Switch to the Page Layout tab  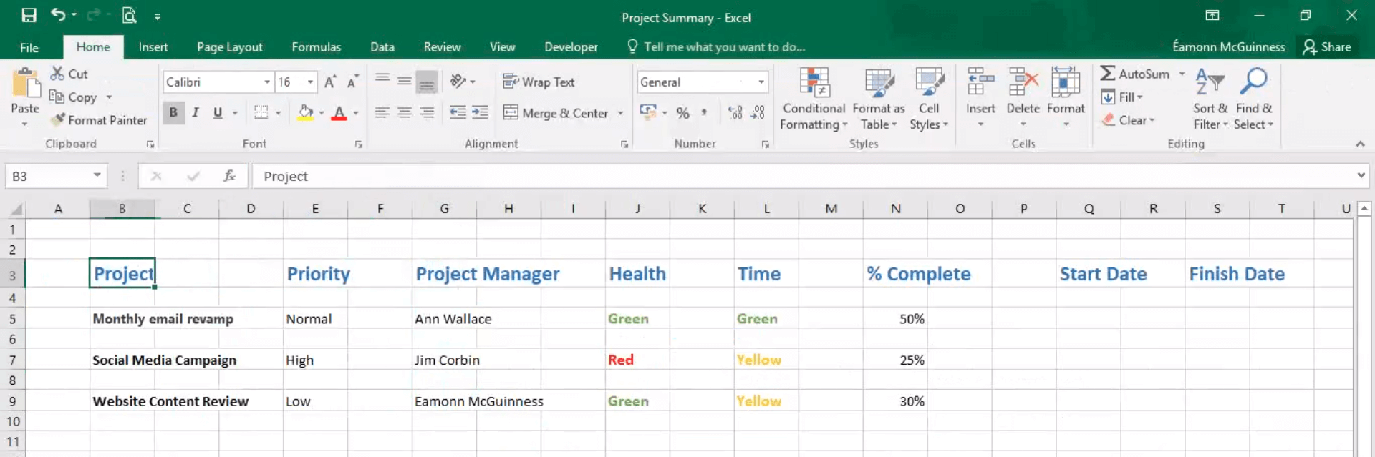(230, 47)
